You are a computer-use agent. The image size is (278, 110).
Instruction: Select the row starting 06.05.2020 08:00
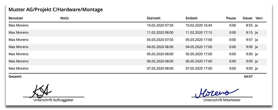click(x=137, y=61)
